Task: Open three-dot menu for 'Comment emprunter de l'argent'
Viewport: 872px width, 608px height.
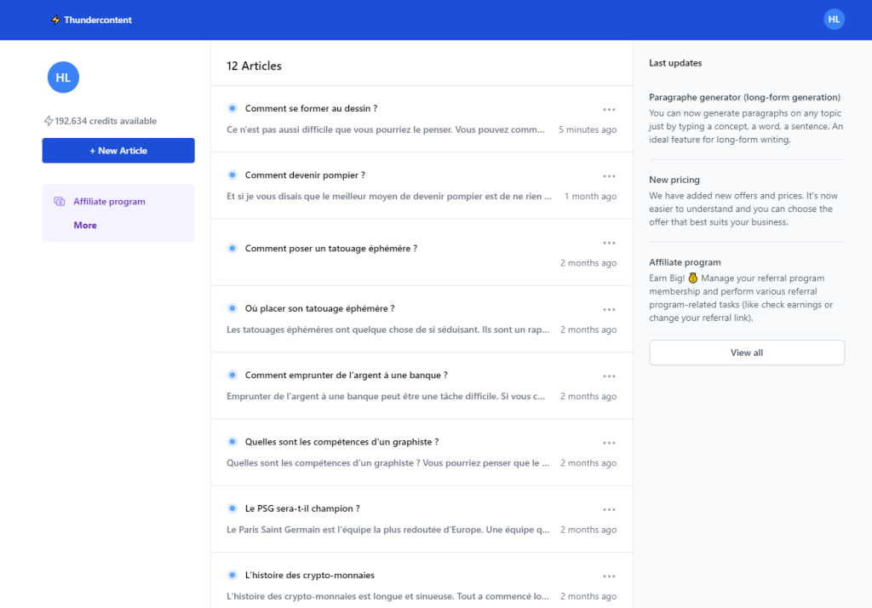Action: click(x=609, y=376)
